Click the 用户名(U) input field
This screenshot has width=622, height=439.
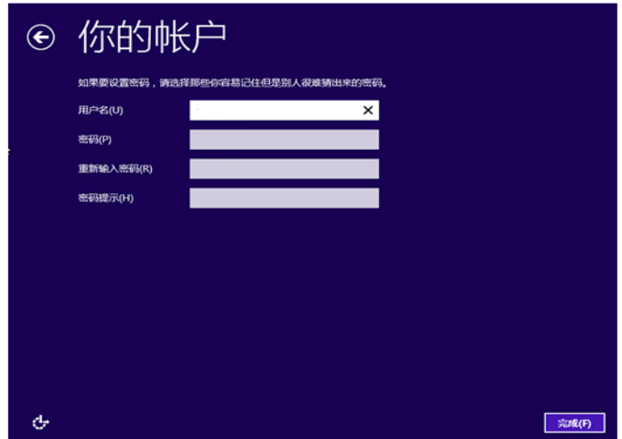point(284,111)
